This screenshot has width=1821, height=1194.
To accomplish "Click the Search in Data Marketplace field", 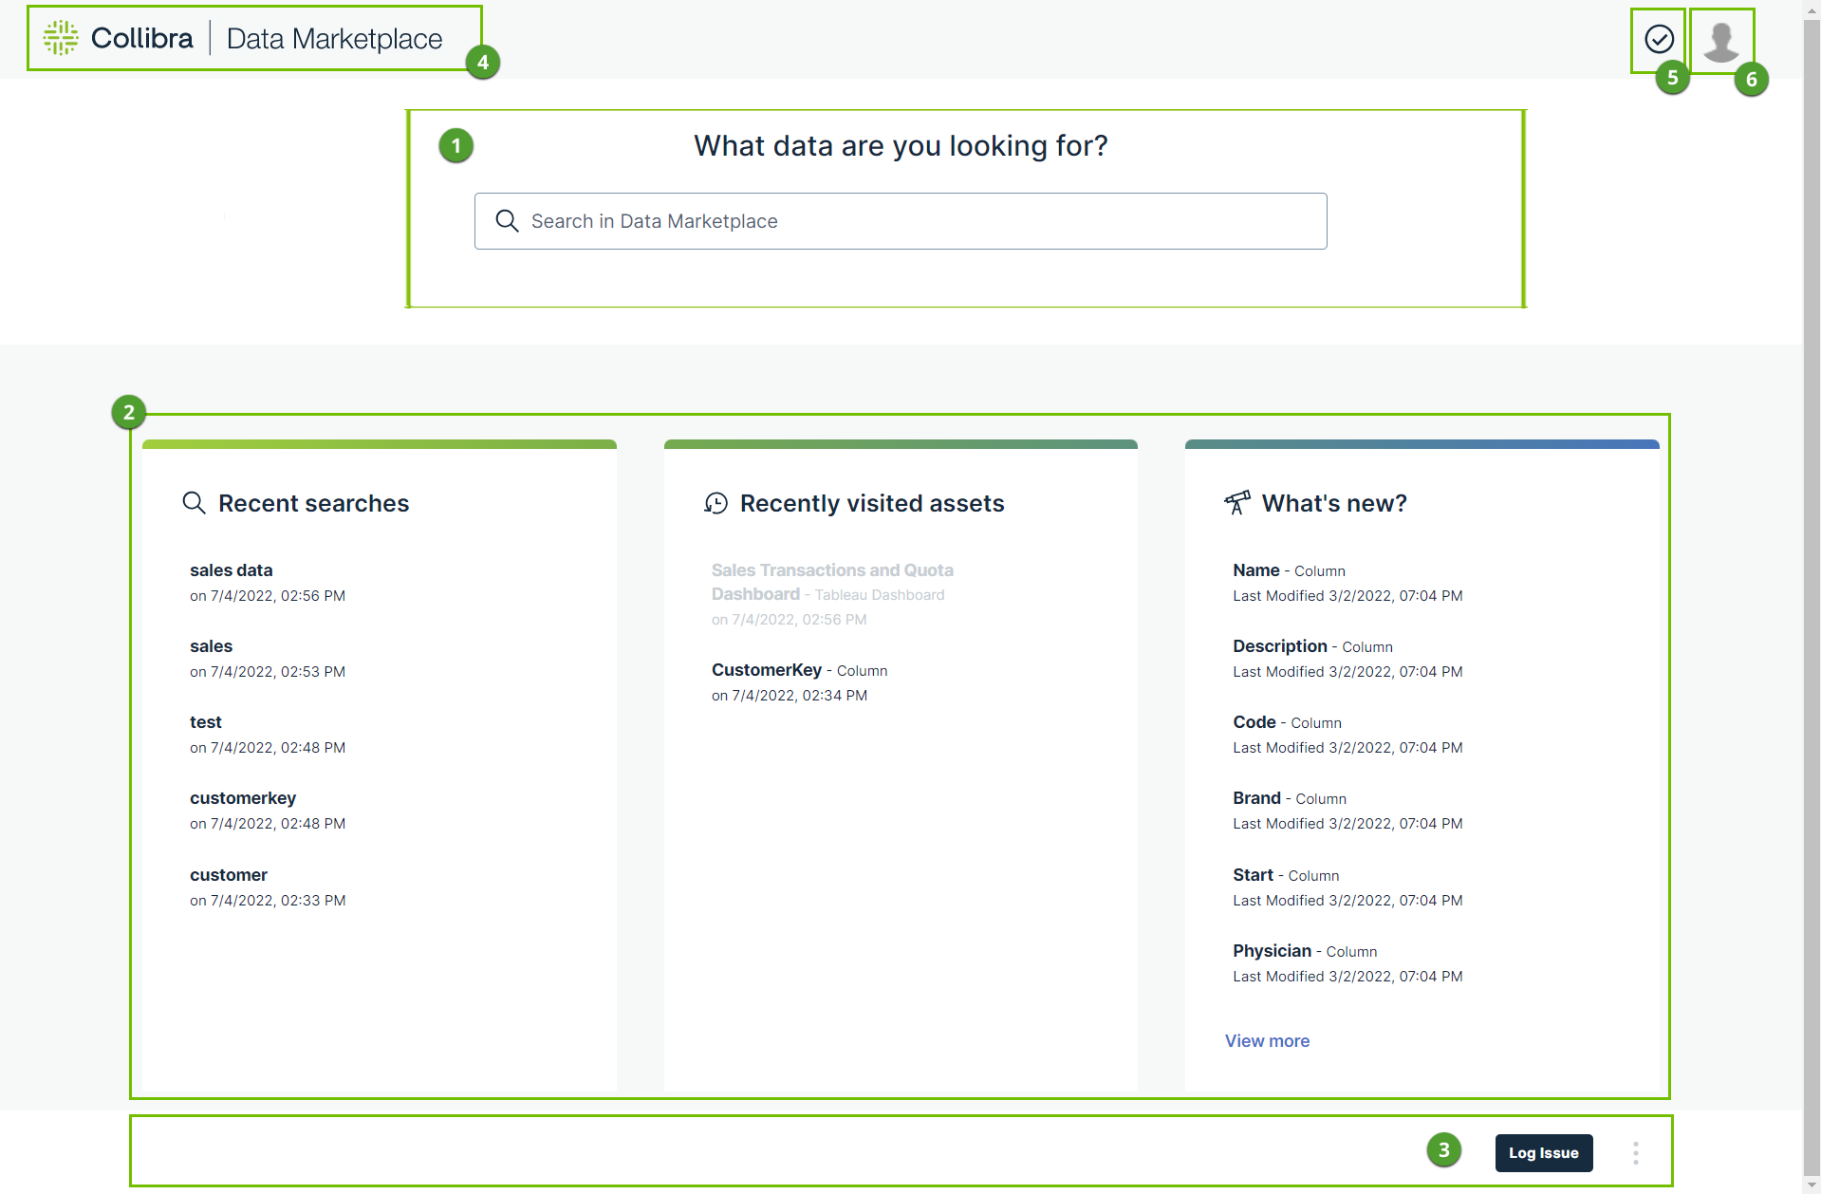I will (x=911, y=221).
